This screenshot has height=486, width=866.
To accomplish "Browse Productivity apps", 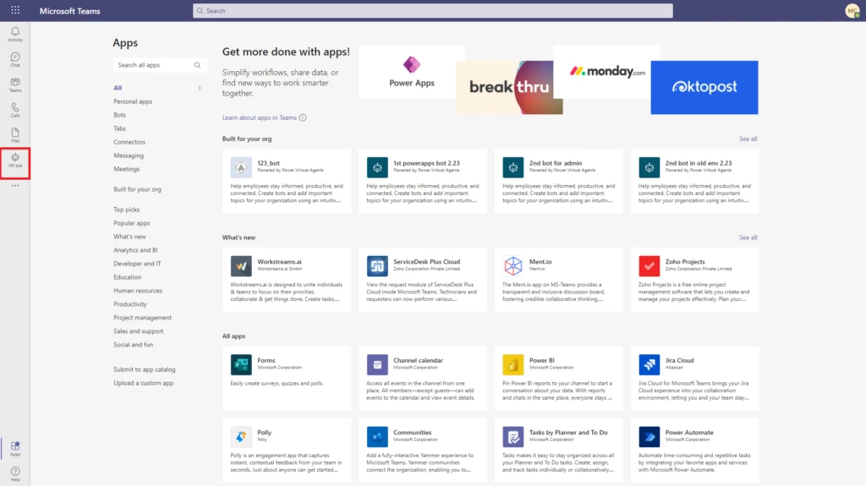I will tap(130, 304).
